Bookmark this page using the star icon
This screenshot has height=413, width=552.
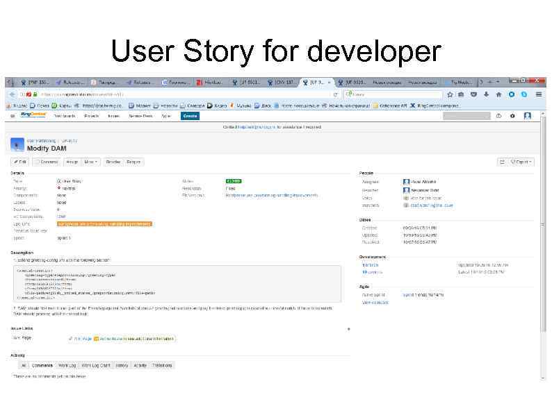[x=450, y=94]
